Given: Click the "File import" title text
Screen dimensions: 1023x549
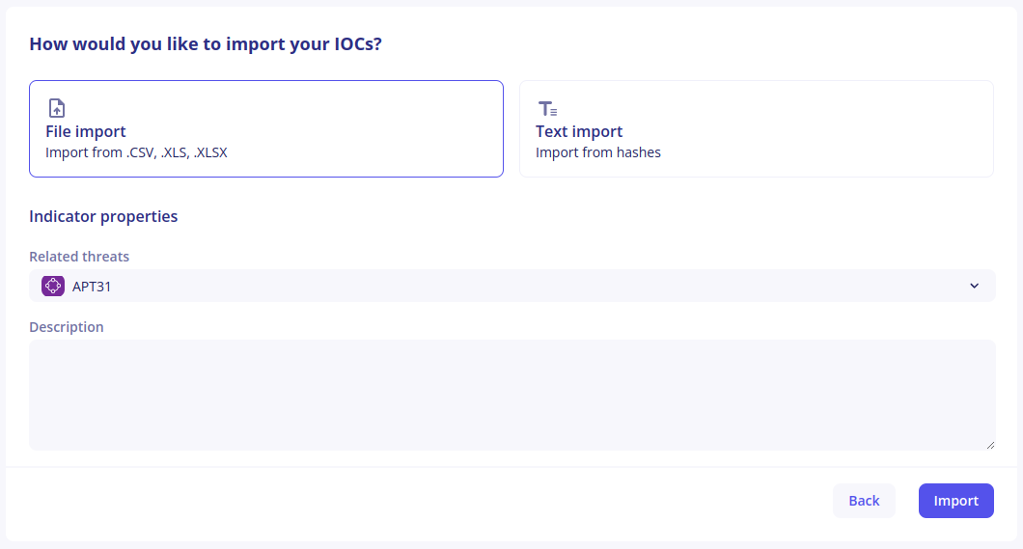Looking at the screenshot, I should (x=86, y=131).
